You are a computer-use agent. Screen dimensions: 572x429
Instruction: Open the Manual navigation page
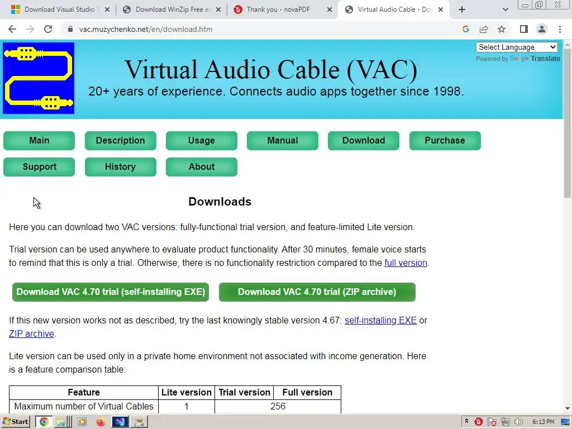[282, 140]
